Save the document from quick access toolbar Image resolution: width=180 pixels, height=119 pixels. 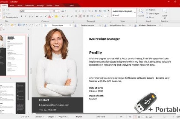[19, 25]
